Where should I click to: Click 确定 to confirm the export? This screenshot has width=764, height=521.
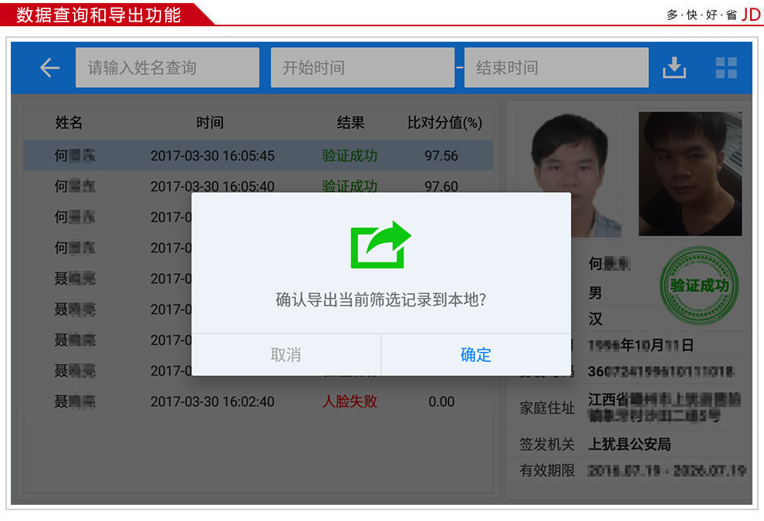click(x=475, y=355)
